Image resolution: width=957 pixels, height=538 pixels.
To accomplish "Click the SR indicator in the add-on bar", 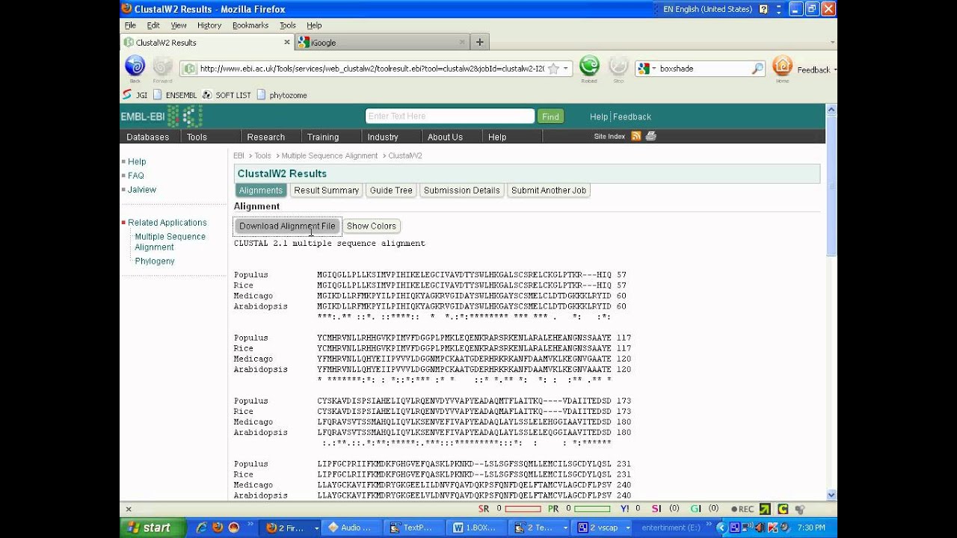I will [x=484, y=509].
